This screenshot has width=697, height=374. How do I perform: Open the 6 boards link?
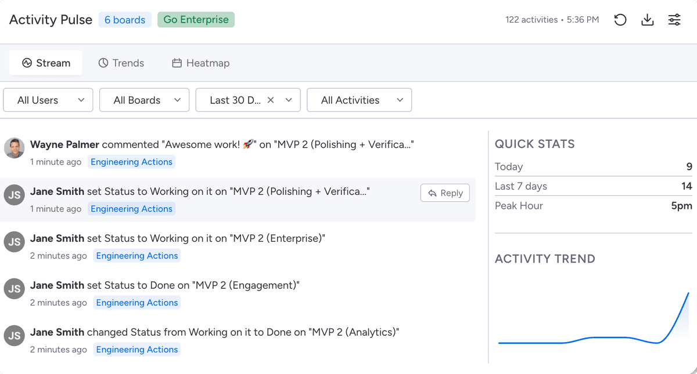coord(125,19)
